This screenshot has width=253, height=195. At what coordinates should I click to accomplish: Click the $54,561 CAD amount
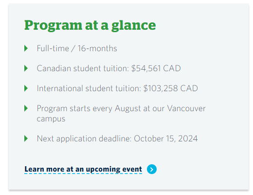(156, 68)
